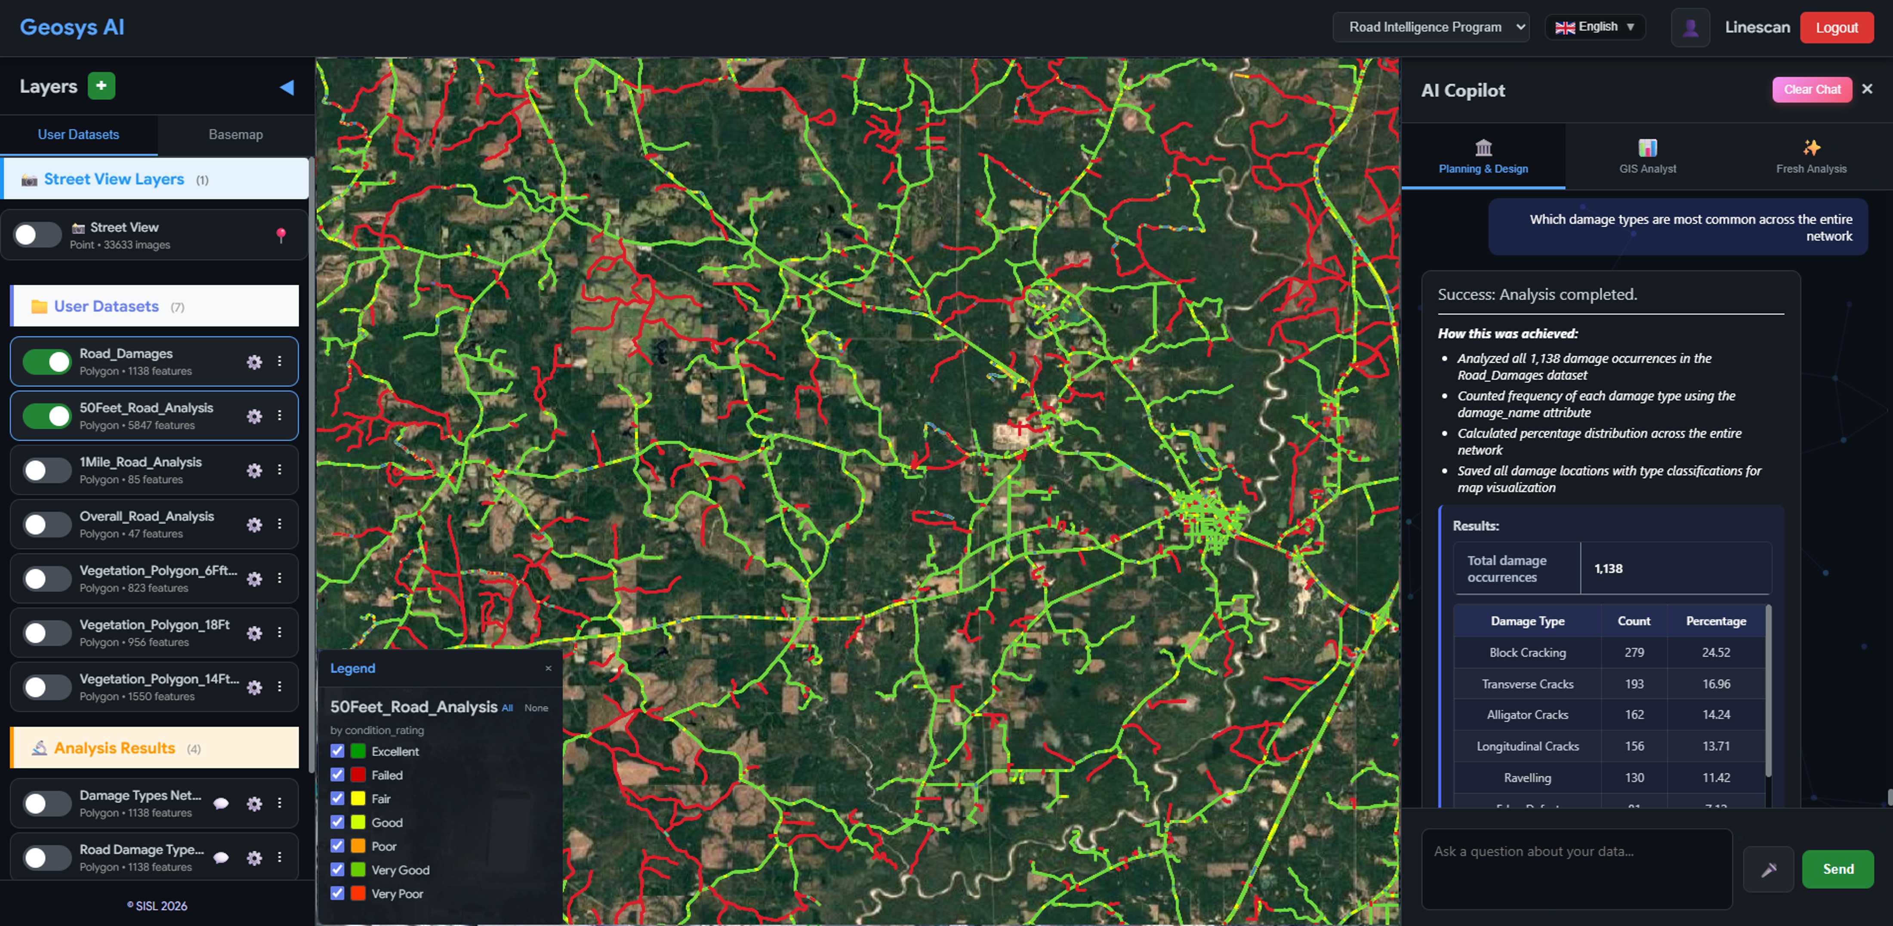Screen dimensions: 1893x926
Task: Click the Logout button
Action: coord(1836,28)
